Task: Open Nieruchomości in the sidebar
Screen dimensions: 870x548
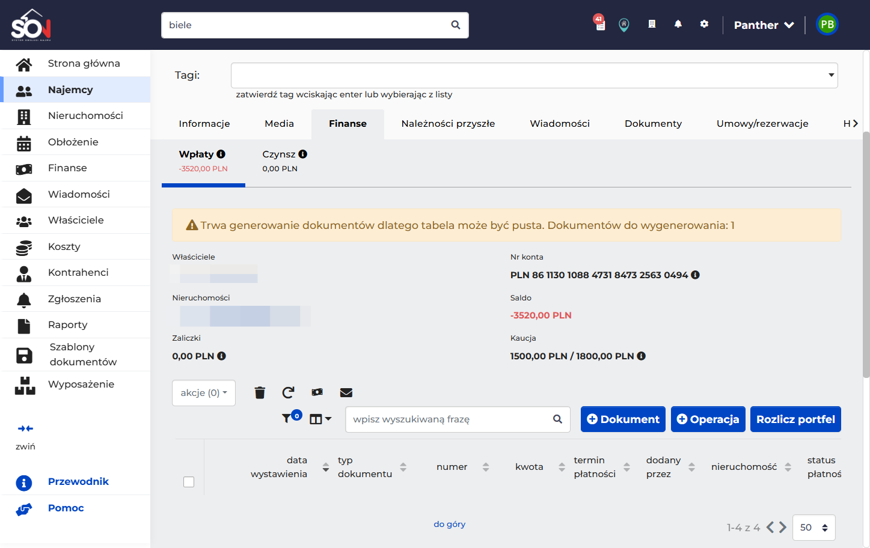Action: coord(76,116)
